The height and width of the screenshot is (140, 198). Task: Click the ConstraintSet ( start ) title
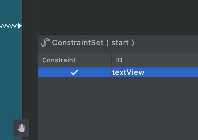93,43
